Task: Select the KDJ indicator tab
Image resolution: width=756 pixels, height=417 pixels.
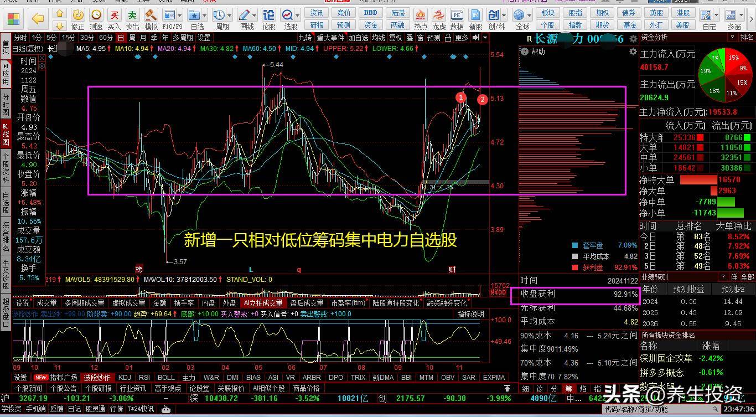Action: coord(125,377)
